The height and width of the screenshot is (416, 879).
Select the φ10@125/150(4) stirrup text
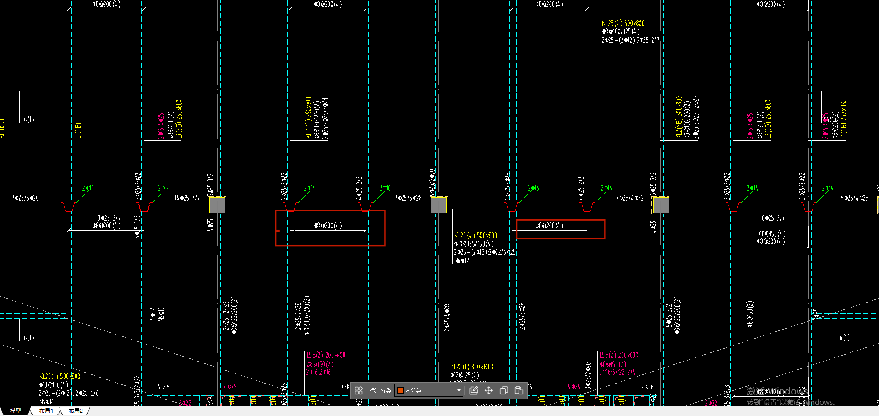(474, 244)
